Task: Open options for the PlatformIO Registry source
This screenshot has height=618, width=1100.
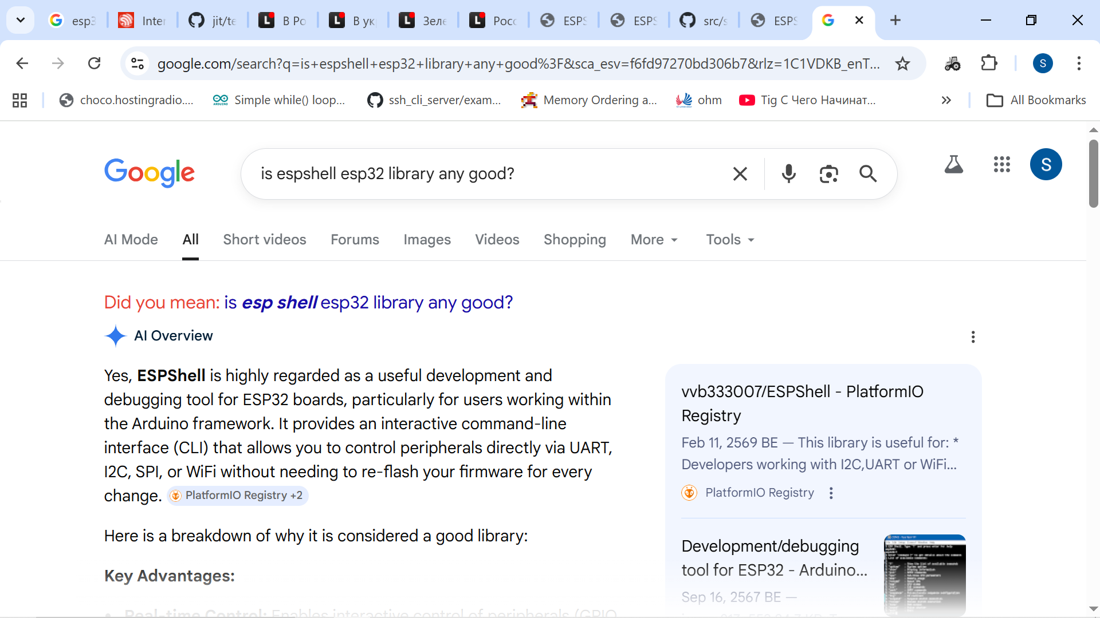Action: pyautogui.click(x=831, y=493)
